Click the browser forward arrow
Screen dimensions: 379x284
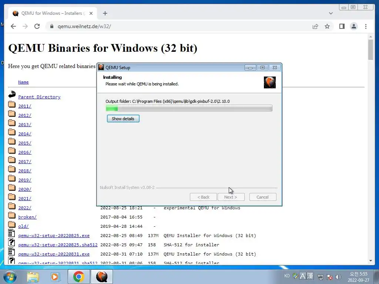(x=25, y=26)
